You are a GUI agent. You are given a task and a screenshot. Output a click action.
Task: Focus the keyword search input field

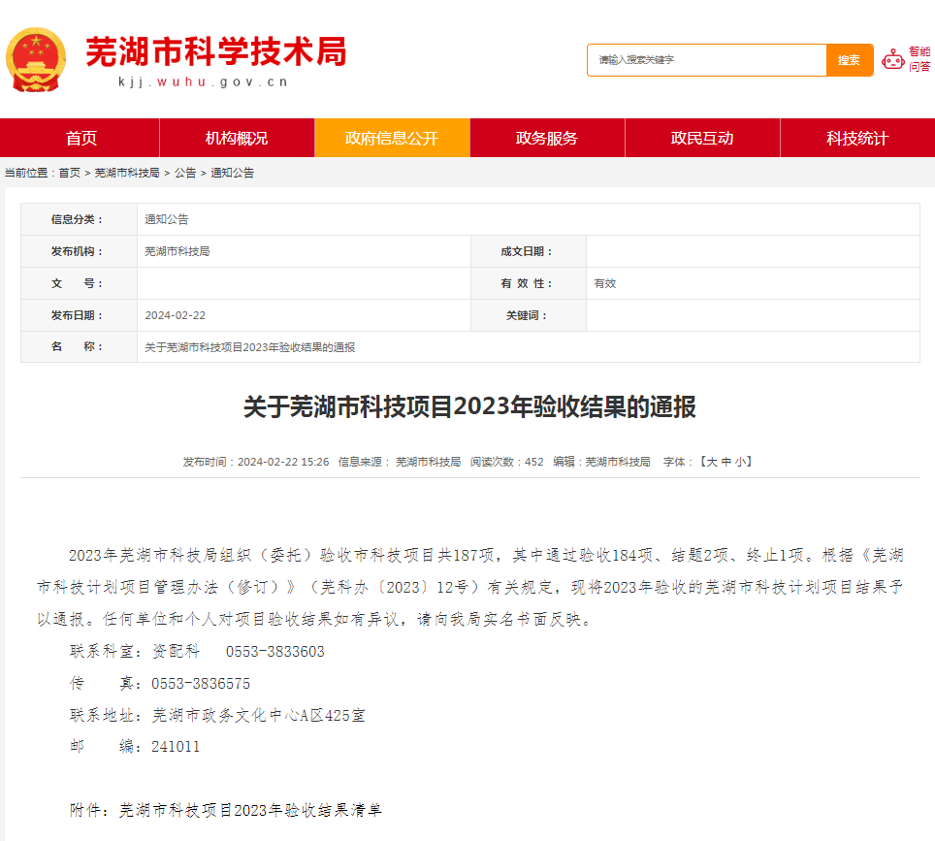click(x=706, y=60)
